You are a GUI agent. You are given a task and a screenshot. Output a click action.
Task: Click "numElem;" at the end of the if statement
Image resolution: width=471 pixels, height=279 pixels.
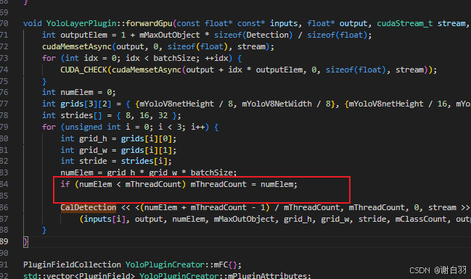(279, 184)
